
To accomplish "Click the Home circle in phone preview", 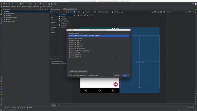I will pyautogui.click(x=100, y=90).
